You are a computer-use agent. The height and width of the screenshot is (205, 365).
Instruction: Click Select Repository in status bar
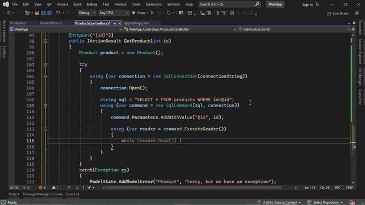pos(325,203)
